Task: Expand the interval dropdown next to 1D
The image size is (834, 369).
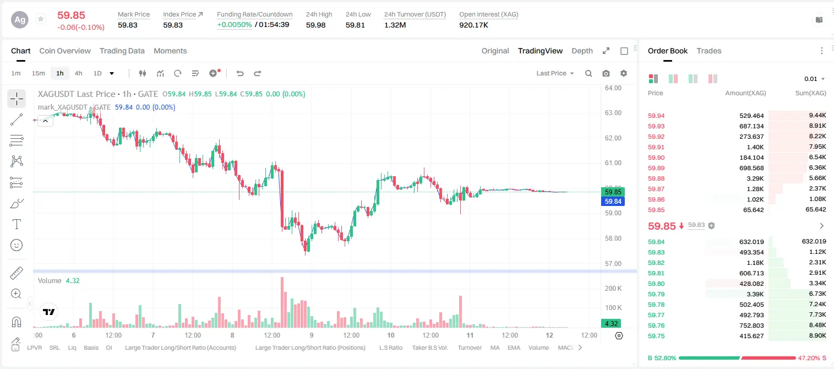Action: (x=112, y=73)
